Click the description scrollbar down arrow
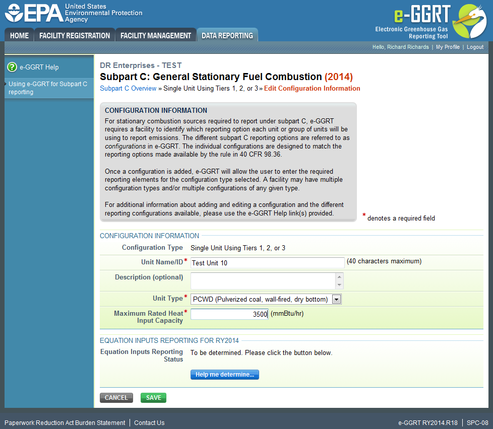The image size is (493, 429). coord(339,285)
